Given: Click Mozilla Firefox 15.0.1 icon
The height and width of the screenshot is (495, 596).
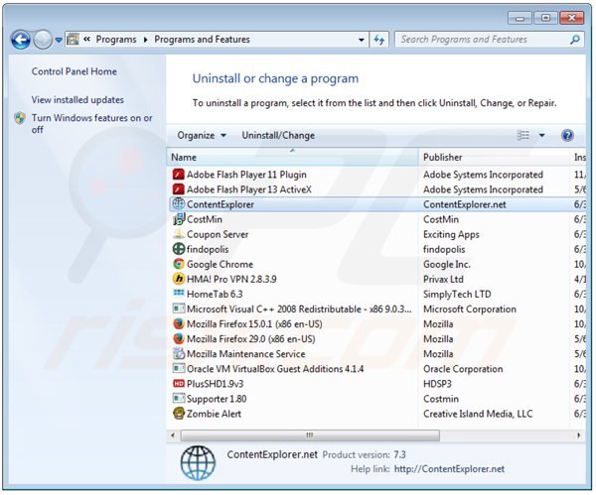Looking at the screenshot, I should pos(178,323).
